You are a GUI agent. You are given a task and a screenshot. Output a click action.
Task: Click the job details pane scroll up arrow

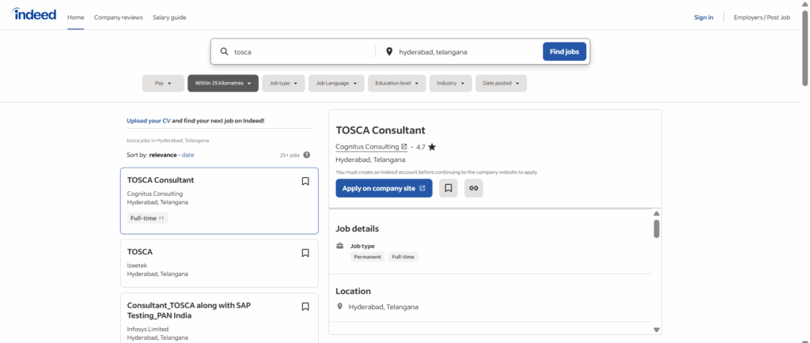pyautogui.click(x=657, y=213)
